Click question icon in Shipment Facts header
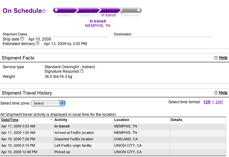229x157 pixels. tap(216, 58)
